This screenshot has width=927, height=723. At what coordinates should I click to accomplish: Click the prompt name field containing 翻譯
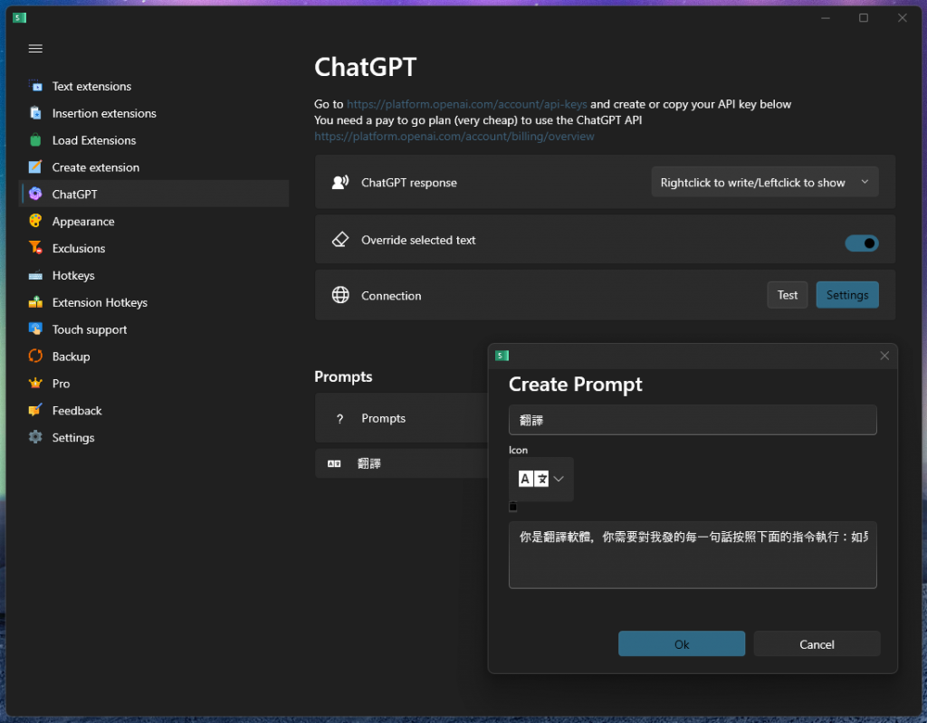[693, 420]
